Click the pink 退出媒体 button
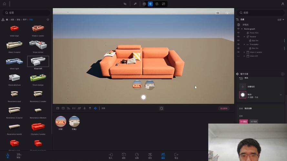 223,109
